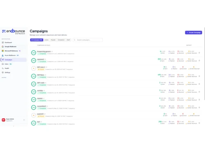Open Settings from the sidebar

click(7, 73)
